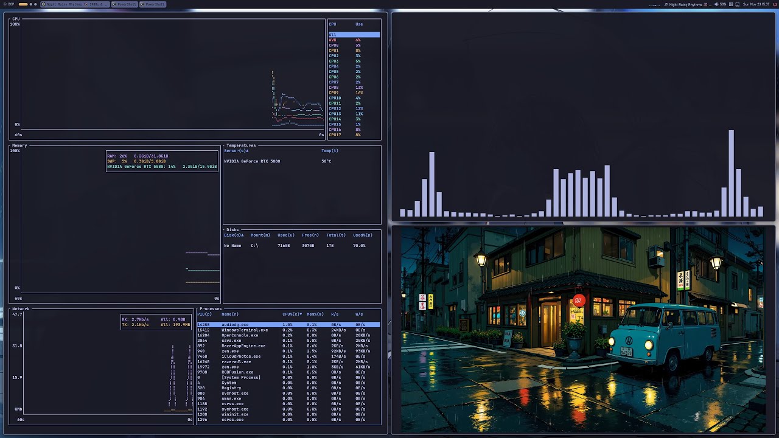Viewport: 779px width, 438px height.
Task: Sort processes by the Mem%(m) column header
Action: [315, 315]
